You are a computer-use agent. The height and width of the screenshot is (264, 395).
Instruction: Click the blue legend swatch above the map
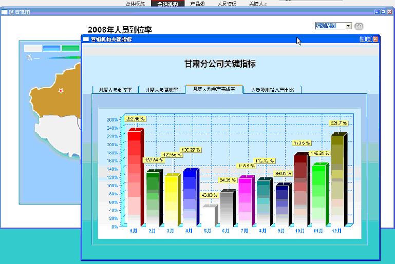pos(51,48)
